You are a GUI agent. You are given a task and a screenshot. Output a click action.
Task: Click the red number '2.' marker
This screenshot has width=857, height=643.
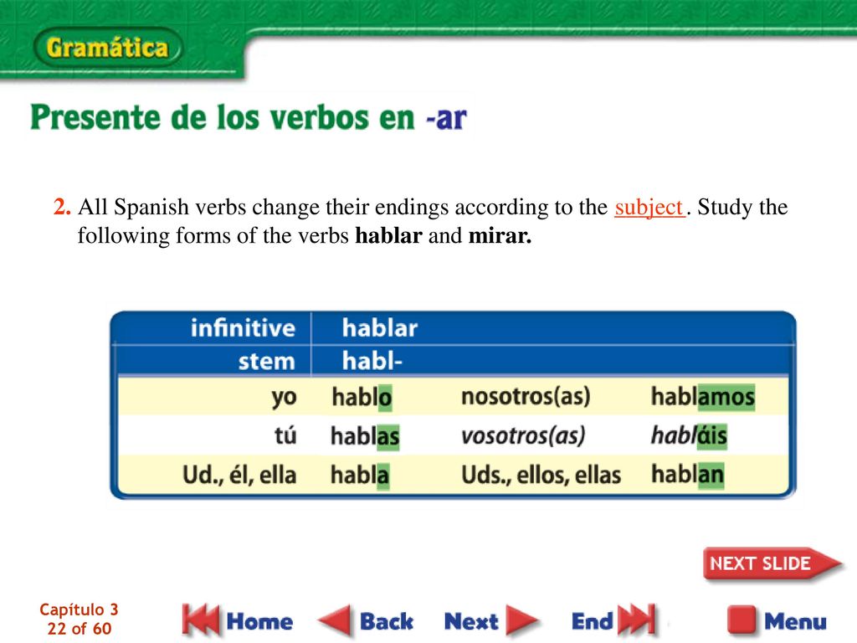(x=62, y=208)
